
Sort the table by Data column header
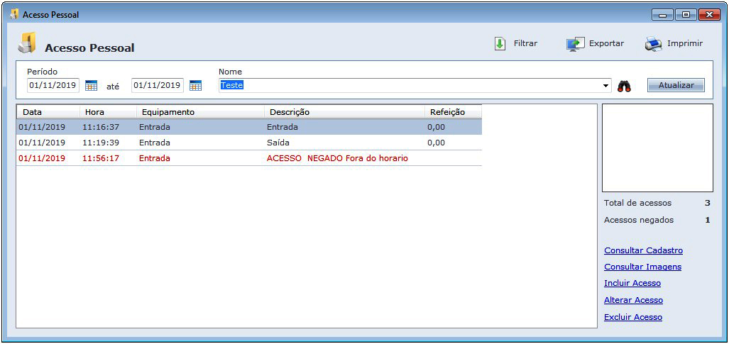click(48, 112)
